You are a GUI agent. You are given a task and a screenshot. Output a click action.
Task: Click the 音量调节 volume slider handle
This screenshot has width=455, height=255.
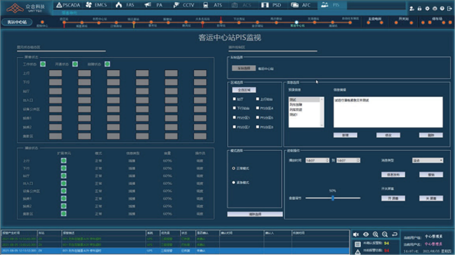coord(332,198)
